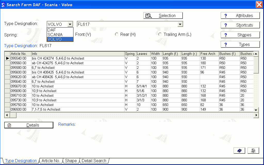Select the Trailing Arm (L) radio button
The height and width of the screenshot is (165, 264).
pyautogui.click(x=160, y=34)
